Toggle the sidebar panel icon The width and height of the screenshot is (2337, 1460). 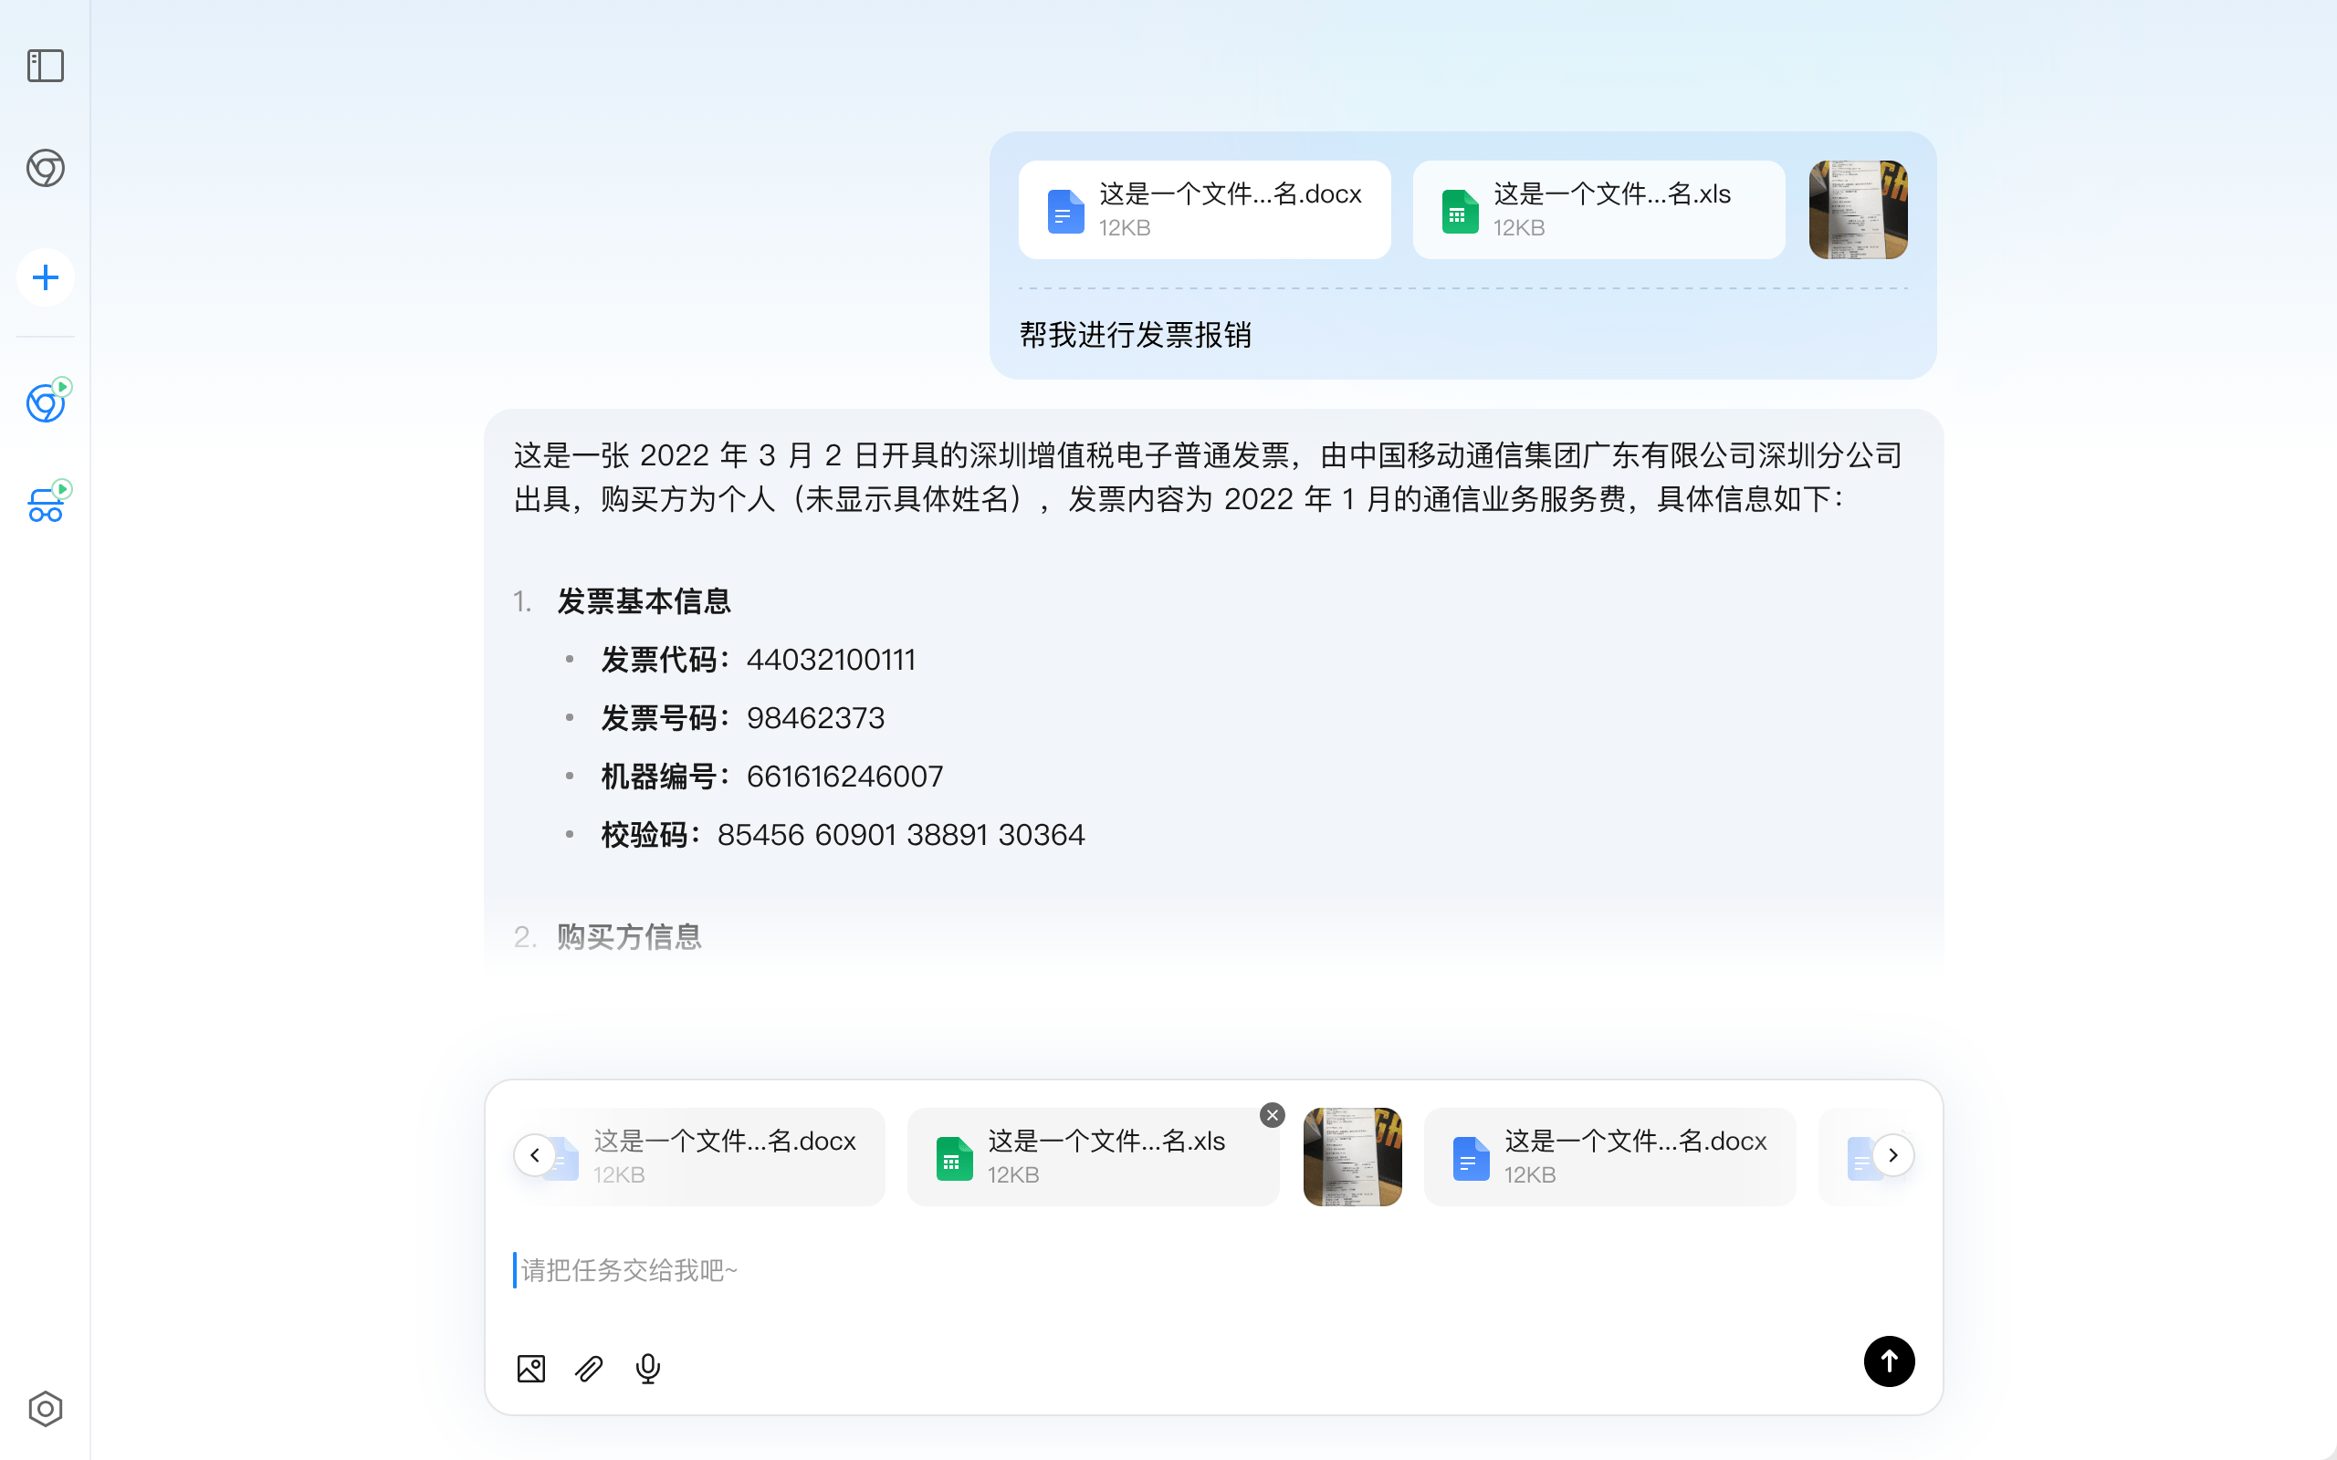(46, 66)
